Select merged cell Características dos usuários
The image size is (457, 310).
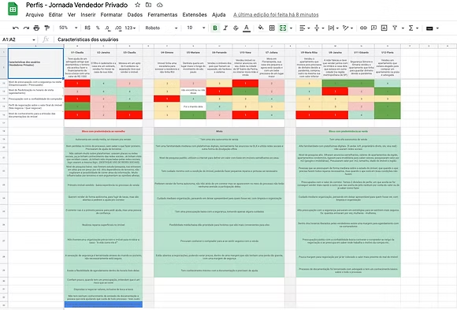pos(35,63)
